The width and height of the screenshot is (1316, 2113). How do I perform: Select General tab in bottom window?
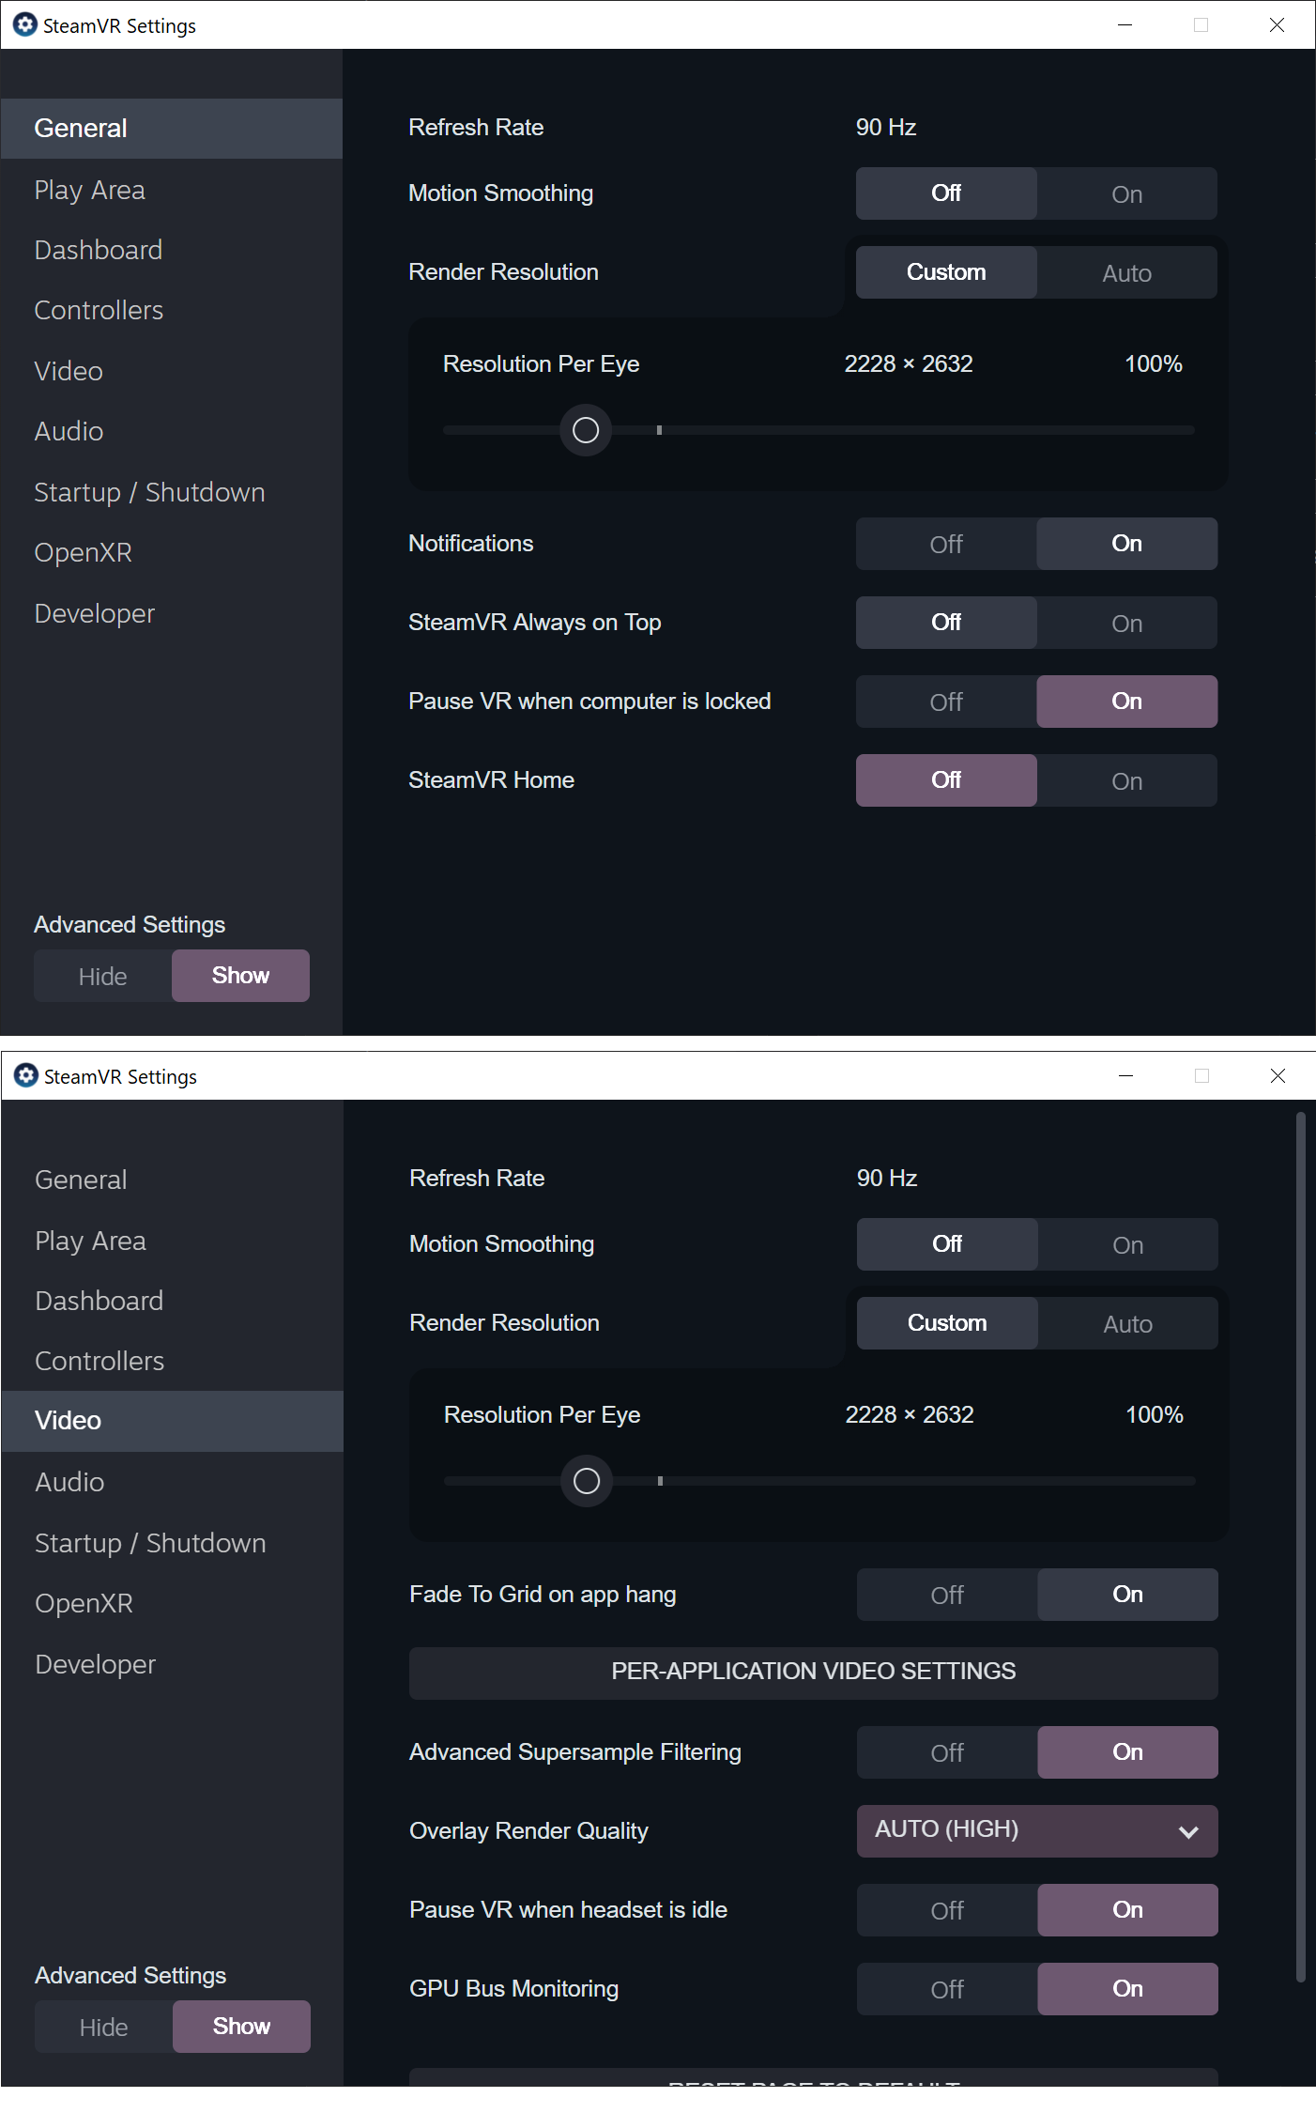(173, 1180)
